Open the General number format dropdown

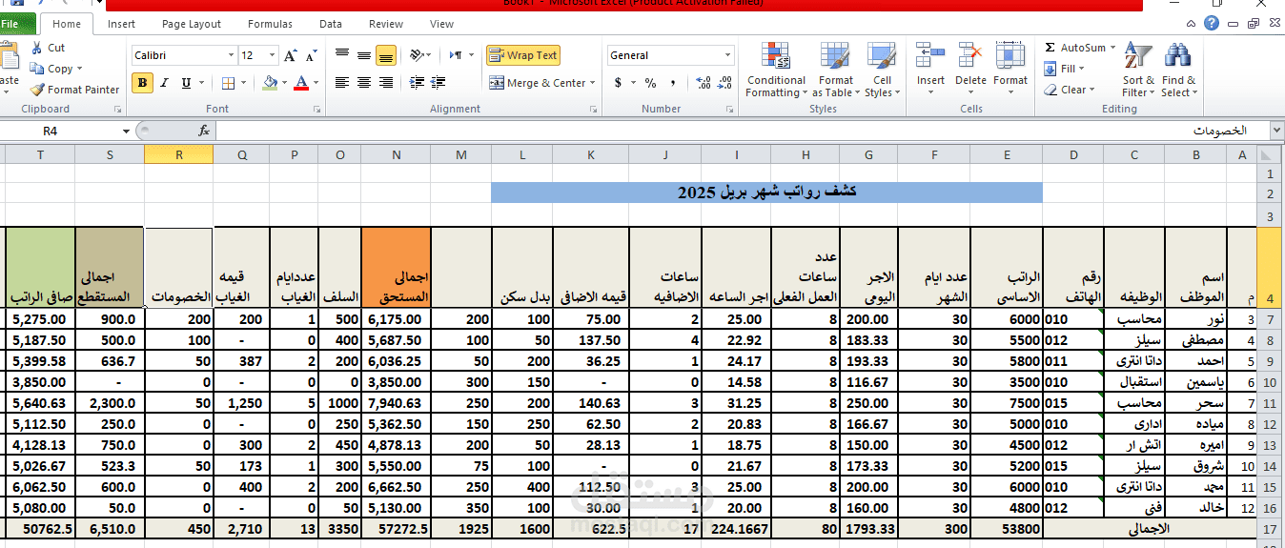tap(728, 55)
